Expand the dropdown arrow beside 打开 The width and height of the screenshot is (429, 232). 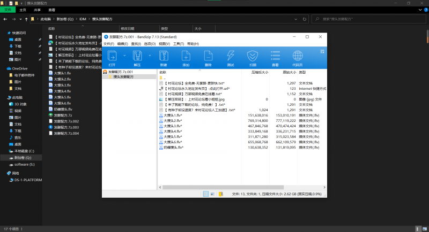125,56
